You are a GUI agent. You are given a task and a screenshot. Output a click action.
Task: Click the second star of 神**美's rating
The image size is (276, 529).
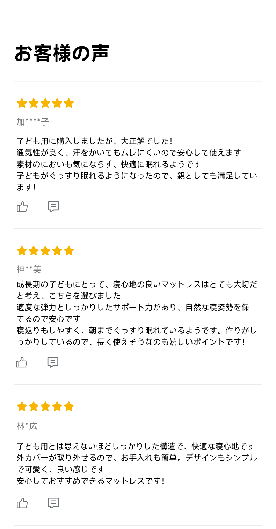click(x=34, y=251)
